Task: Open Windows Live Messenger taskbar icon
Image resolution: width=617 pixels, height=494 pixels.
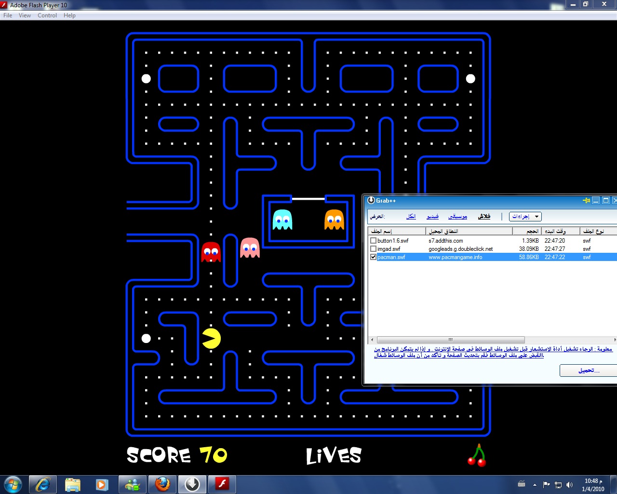Action: tap(132, 484)
